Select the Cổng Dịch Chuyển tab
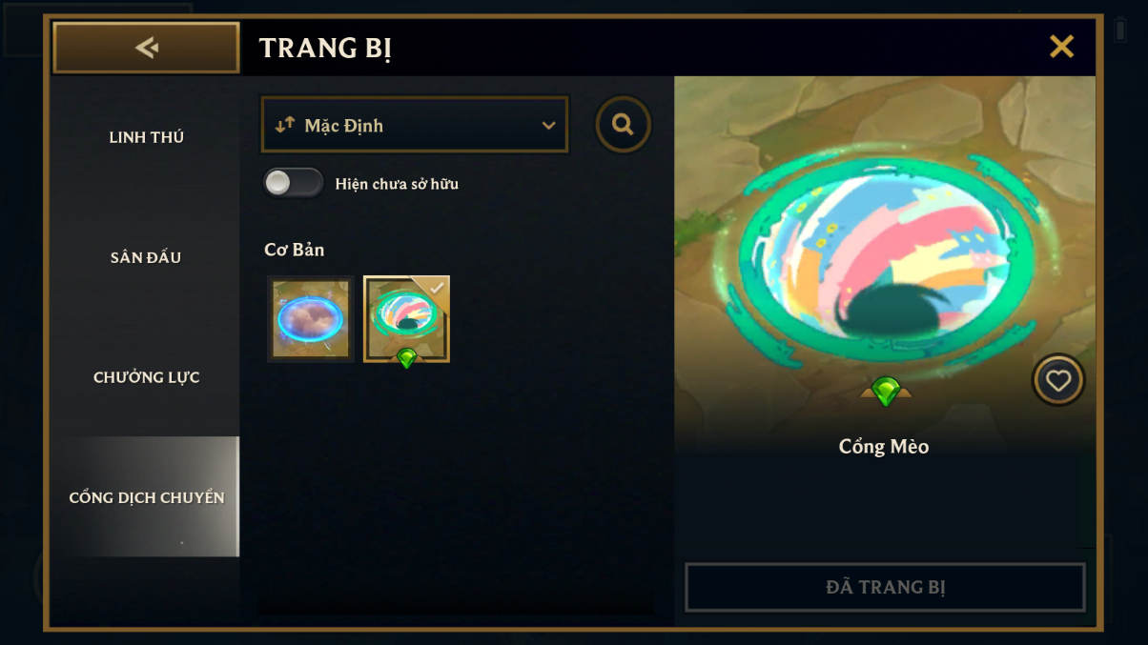The width and height of the screenshot is (1148, 645). tap(146, 496)
